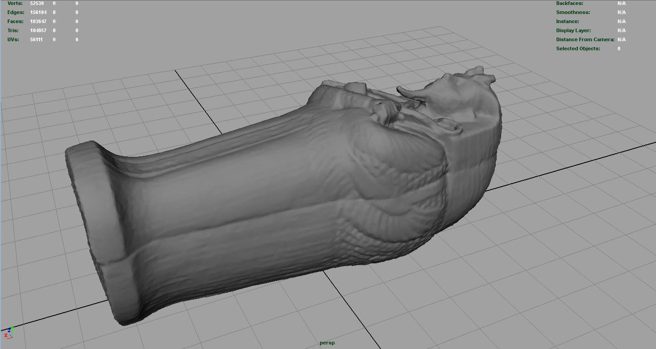Click the Selected Objects: label
The height and width of the screenshot is (349, 656).
click(578, 48)
